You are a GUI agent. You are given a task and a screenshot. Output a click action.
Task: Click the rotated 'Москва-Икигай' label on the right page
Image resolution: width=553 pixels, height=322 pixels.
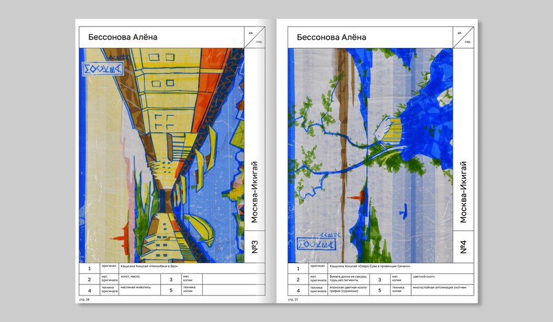pyautogui.click(x=463, y=192)
